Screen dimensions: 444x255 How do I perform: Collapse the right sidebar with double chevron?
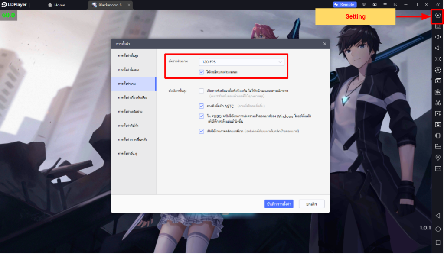[x=437, y=5]
